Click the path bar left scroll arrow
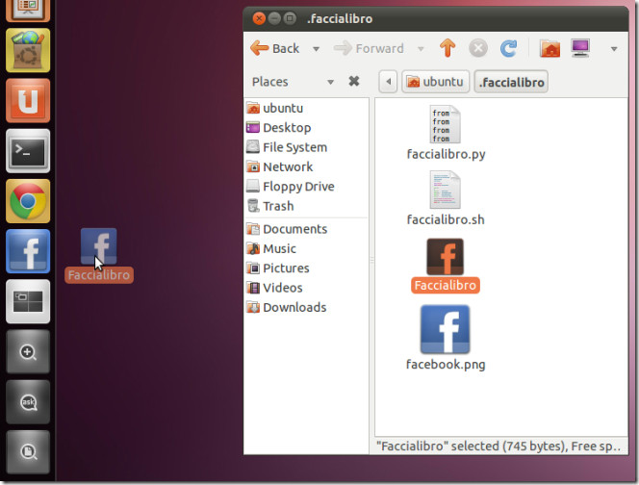Viewport: 639px width, 485px height. [x=388, y=82]
